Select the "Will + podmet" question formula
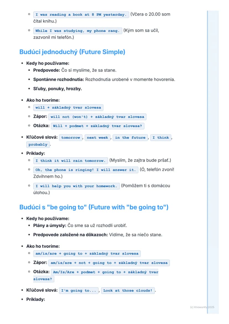The image size is (229, 324). [97, 126]
